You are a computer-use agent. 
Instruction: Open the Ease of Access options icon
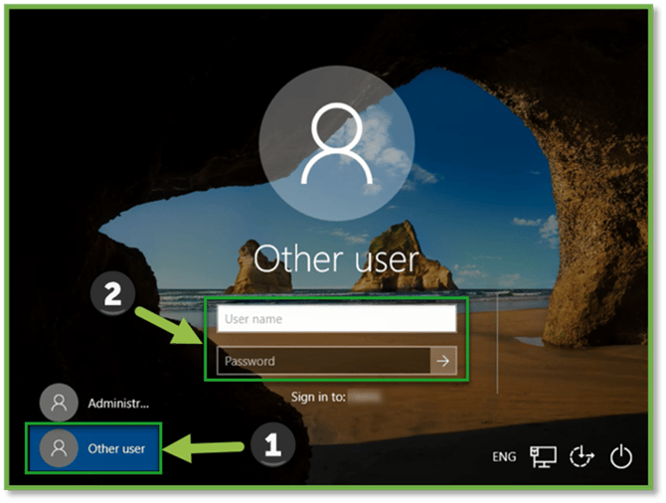point(582,456)
